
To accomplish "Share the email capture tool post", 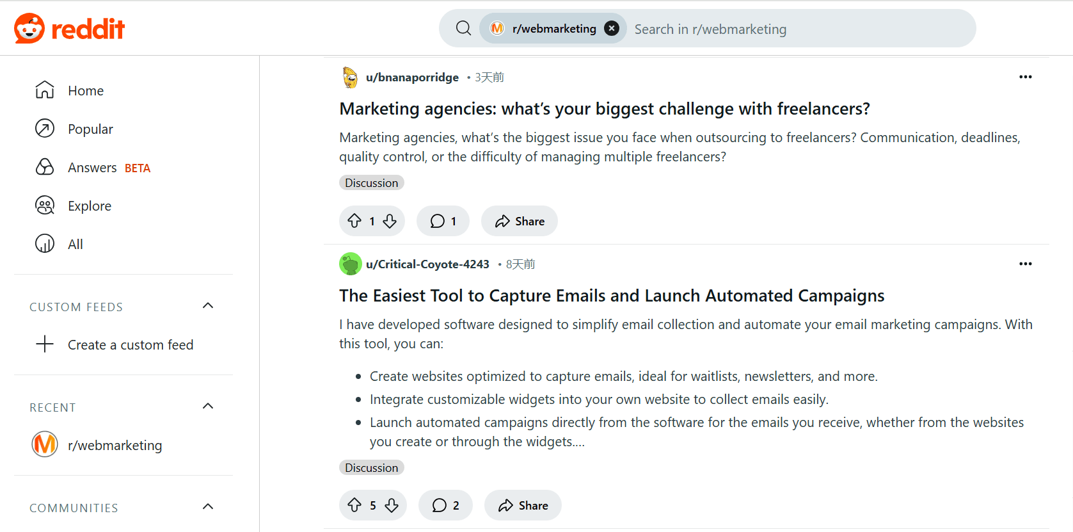I will 523,506.
